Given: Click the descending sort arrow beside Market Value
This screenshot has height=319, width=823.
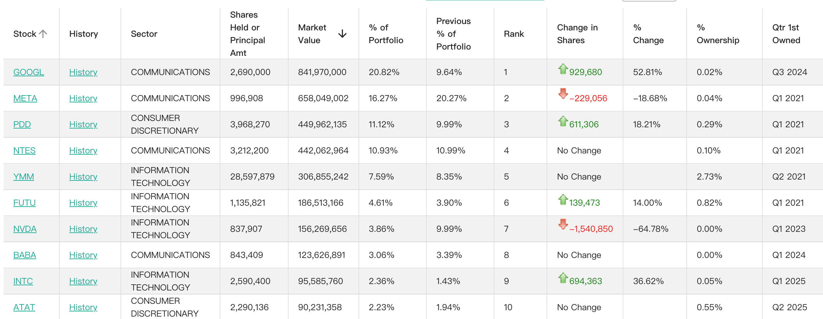Looking at the screenshot, I should (342, 33).
